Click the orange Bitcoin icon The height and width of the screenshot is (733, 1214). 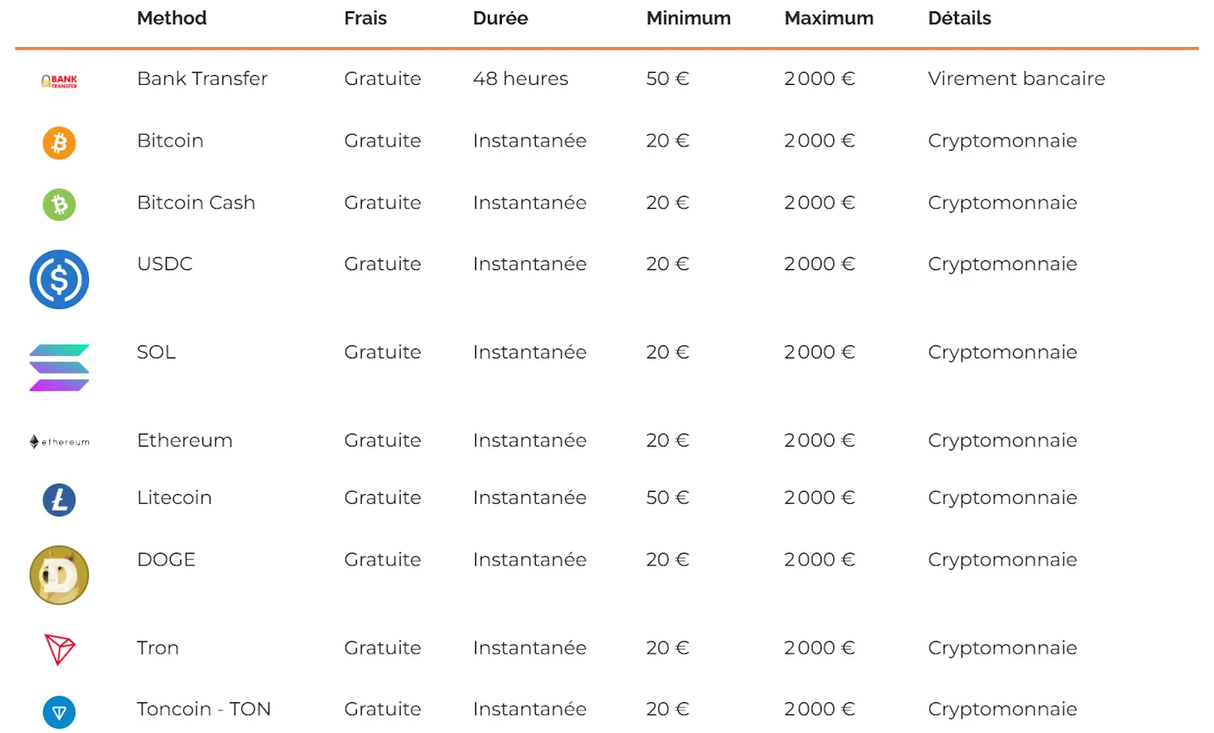pos(59,143)
